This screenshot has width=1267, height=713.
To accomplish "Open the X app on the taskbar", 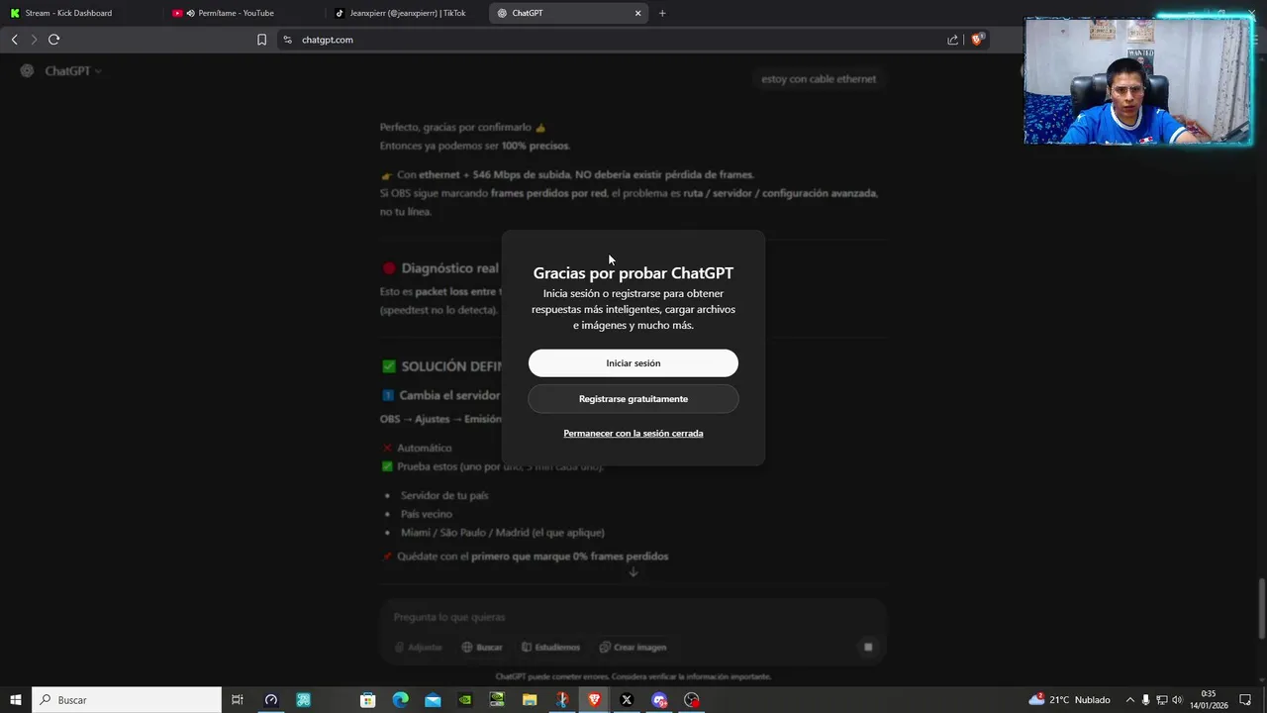I will tap(627, 700).
